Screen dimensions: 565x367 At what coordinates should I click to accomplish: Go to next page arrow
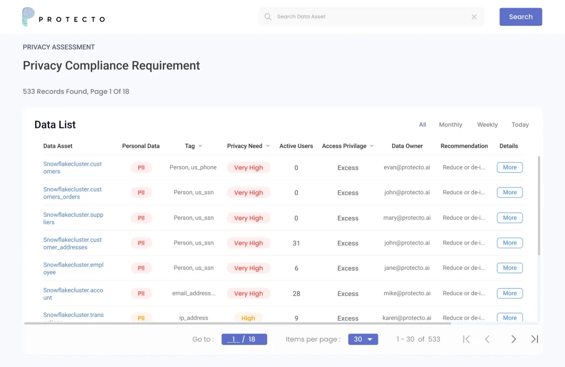[514, 339]
